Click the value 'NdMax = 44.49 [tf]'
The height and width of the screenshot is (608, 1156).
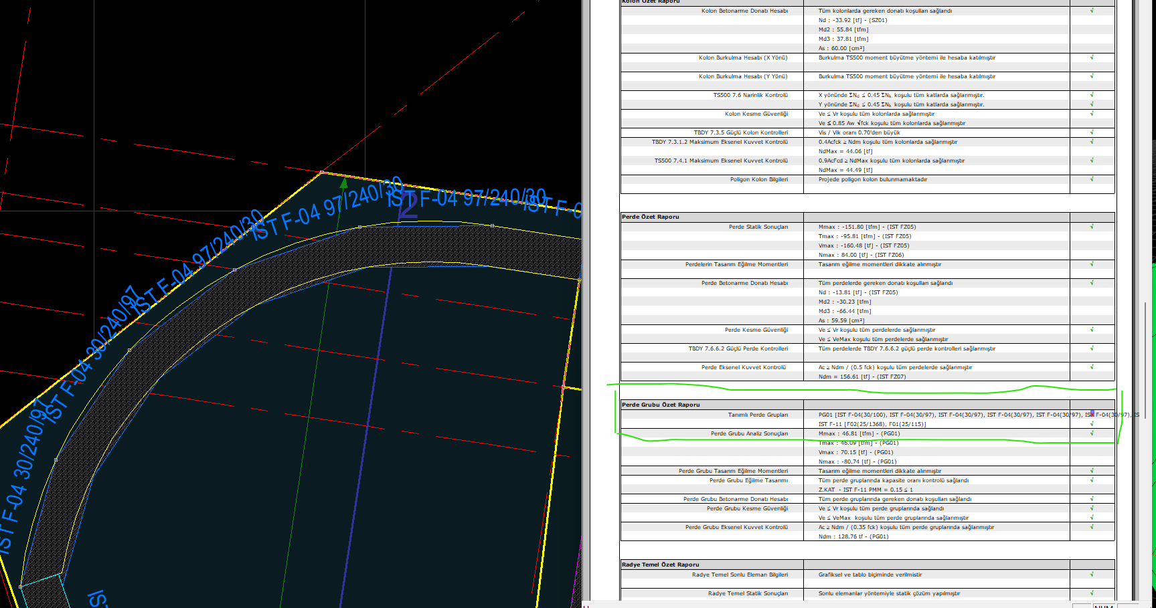845,170
